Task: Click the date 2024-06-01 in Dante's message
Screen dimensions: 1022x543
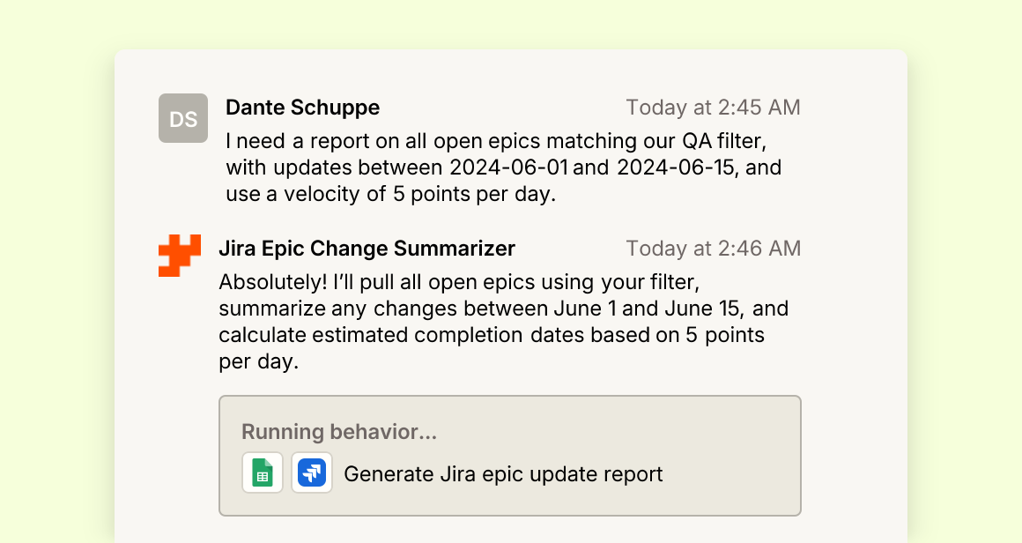Action: click(x=509, y=167)
